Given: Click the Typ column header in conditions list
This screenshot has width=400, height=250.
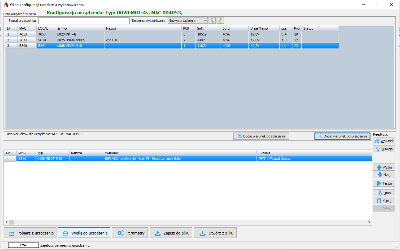Looking at the screenshot, I should (x=52, y=153).
